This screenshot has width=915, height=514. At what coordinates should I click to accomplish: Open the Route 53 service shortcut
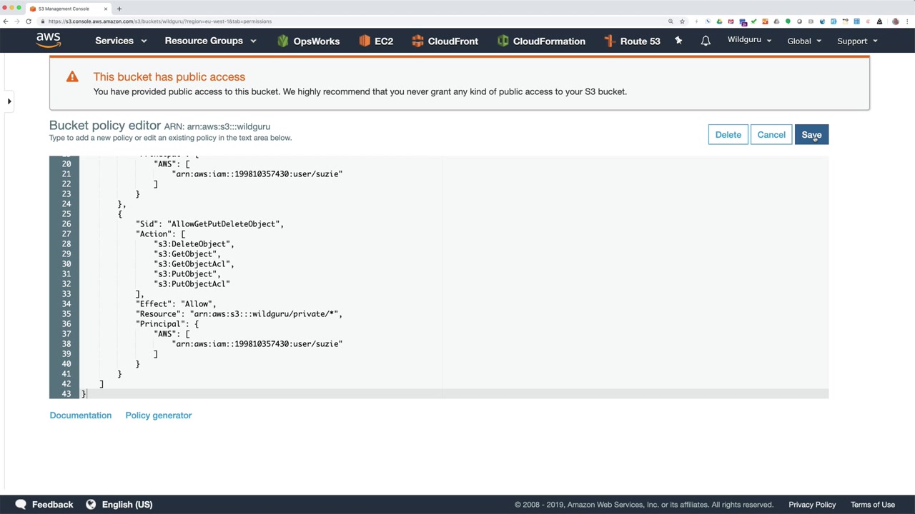pos(632,41)
